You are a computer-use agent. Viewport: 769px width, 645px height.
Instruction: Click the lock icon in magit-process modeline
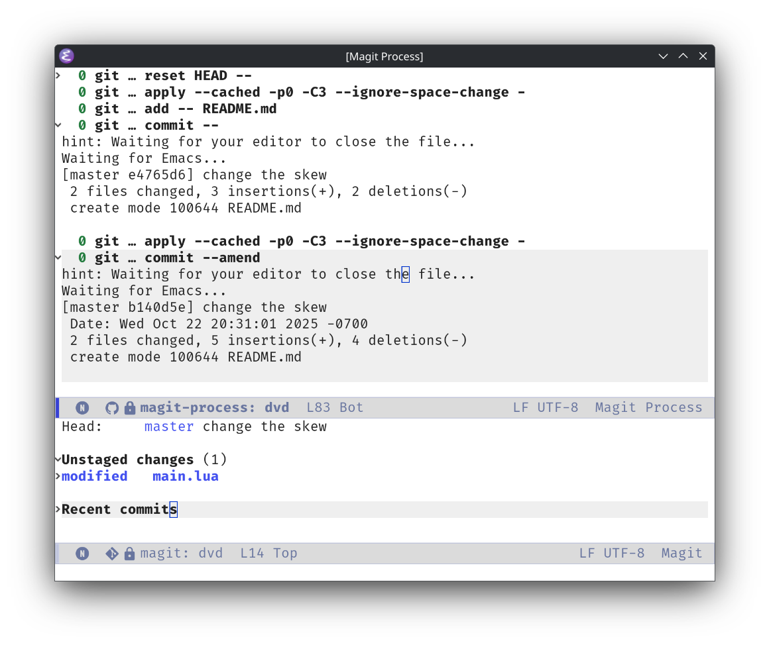click(129, 407)
